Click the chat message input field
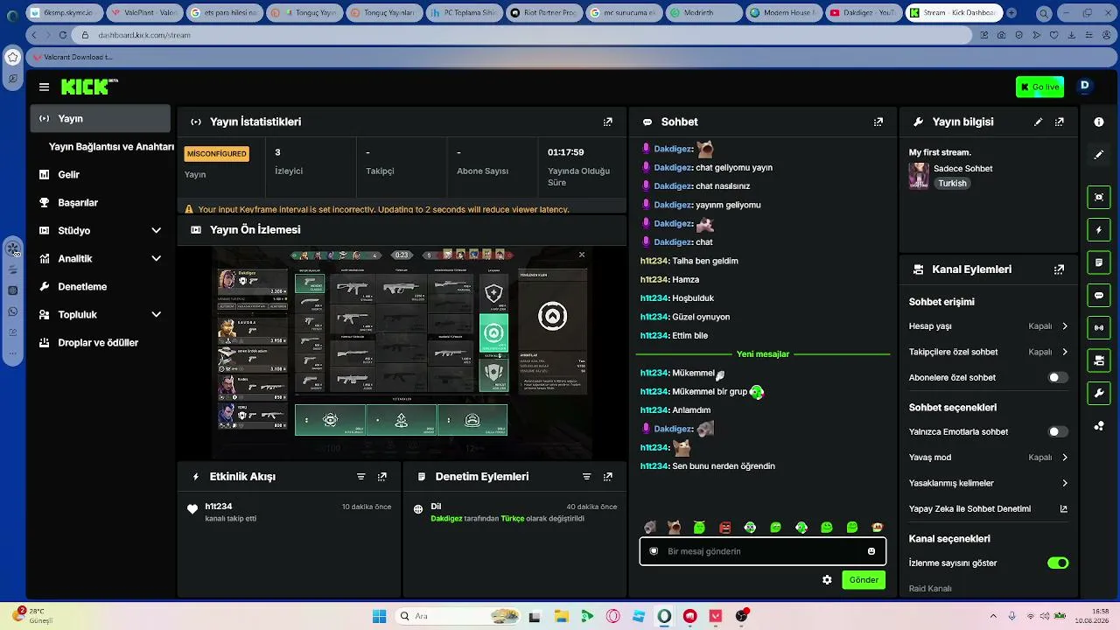Image resolution: width=1120 pixels, height=630 pixels. (763, 551)
